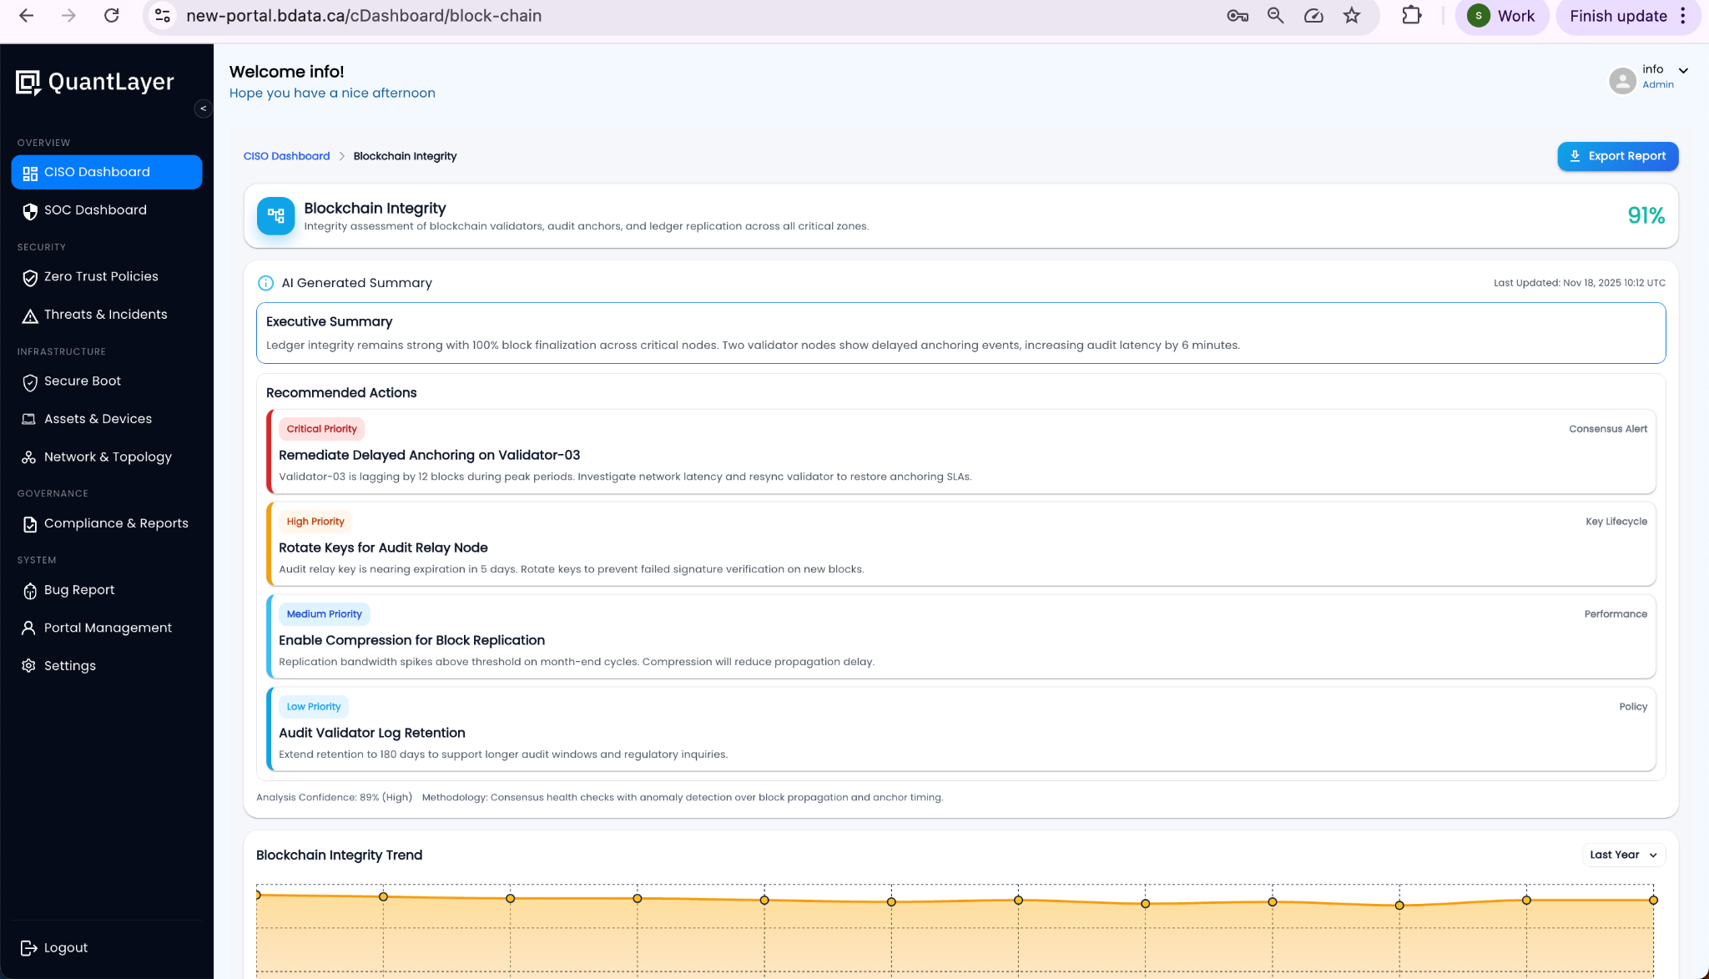The image size is (1709, 979).
Task: Collapse the sidebar with the chevron
Action: point(203,108)
